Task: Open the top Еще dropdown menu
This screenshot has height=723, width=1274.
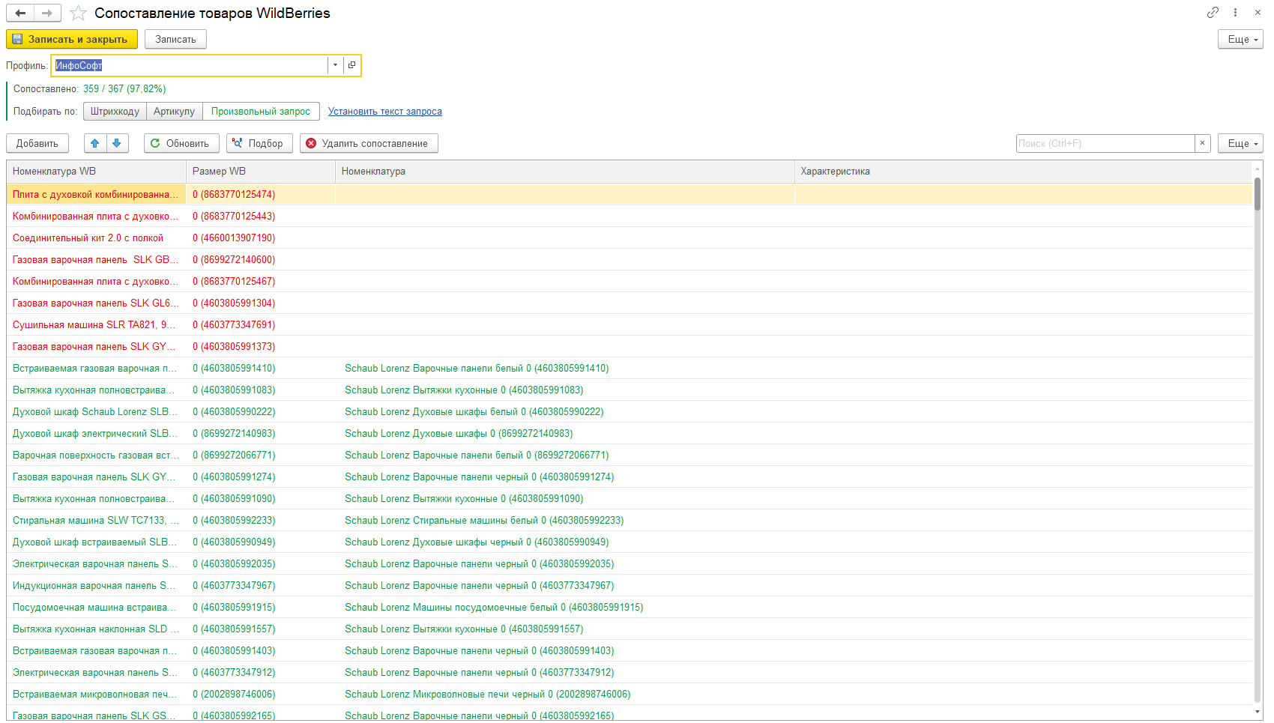Action: coord(1240,39)
